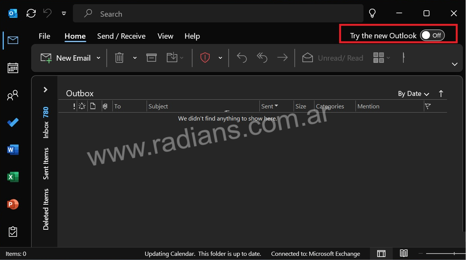Click the Report junk shield icon
466x260 pixels.
tap(205, 58)
